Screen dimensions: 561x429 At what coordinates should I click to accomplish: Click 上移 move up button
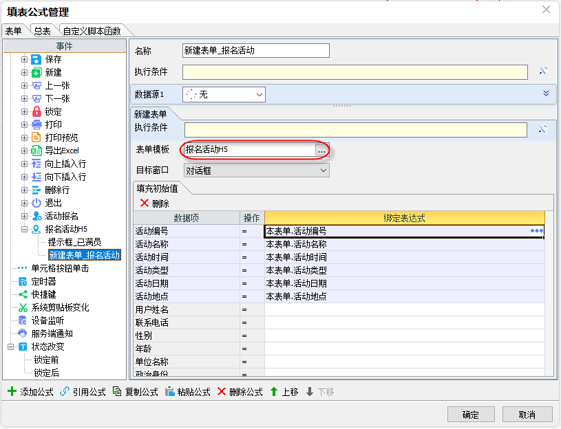(284, 392)
